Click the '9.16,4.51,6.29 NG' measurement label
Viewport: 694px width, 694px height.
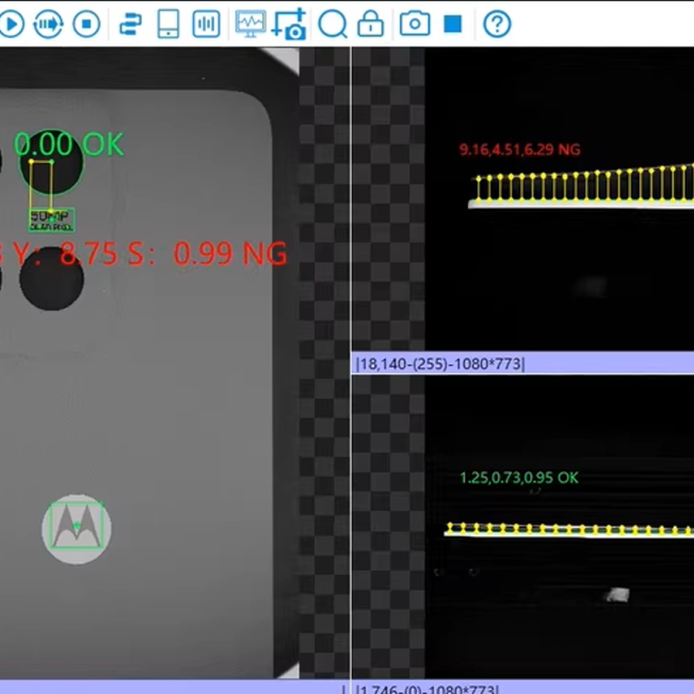pos(520,149)
